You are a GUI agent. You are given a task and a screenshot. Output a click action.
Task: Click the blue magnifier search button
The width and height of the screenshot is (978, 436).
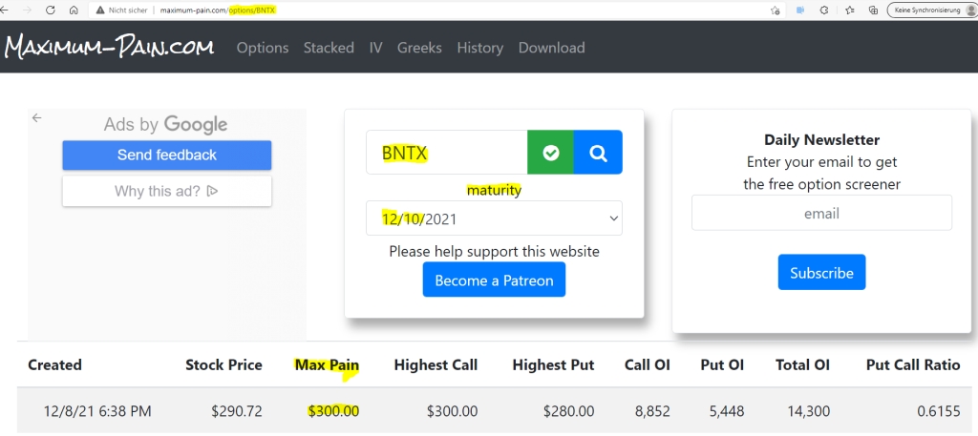598,153
